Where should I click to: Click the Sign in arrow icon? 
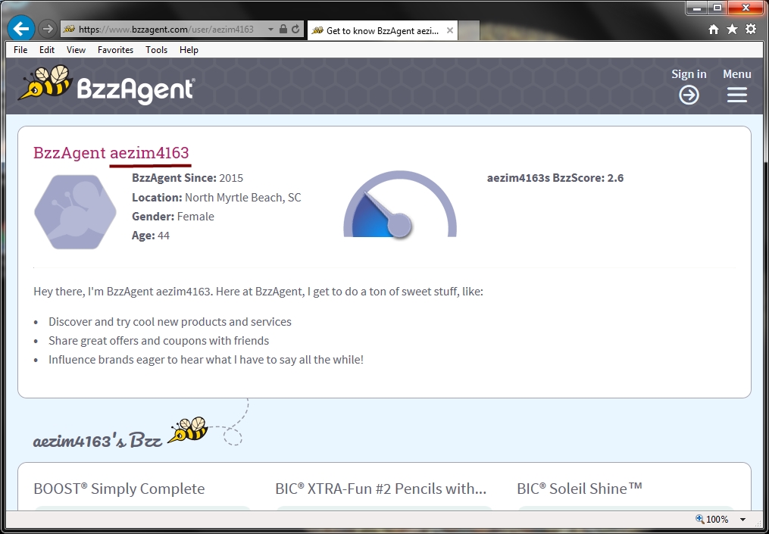click(689, 95)
